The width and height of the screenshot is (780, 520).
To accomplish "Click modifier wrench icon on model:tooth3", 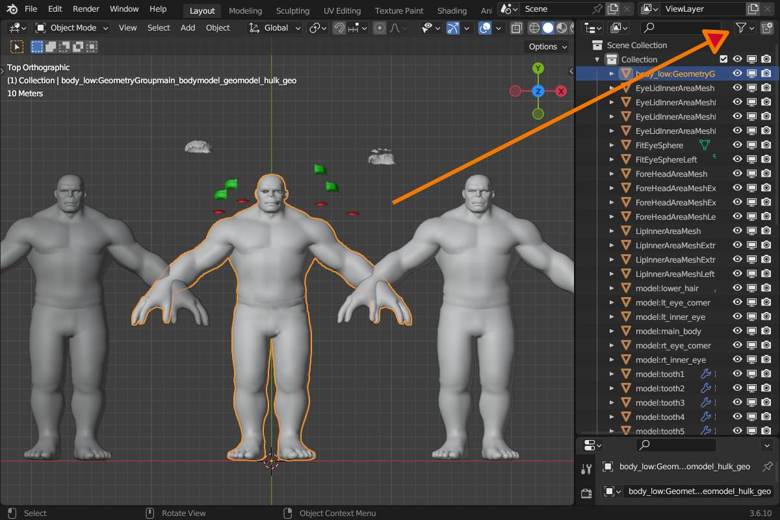I will 706,402.
